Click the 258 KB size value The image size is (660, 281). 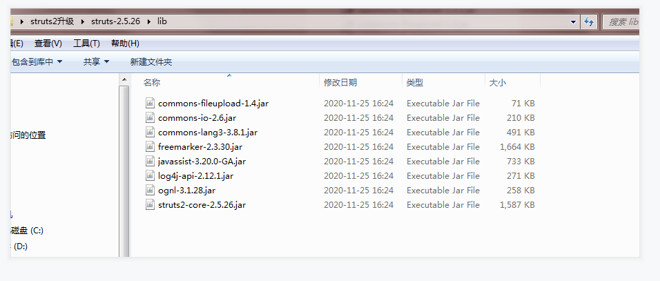pos(521,190)
